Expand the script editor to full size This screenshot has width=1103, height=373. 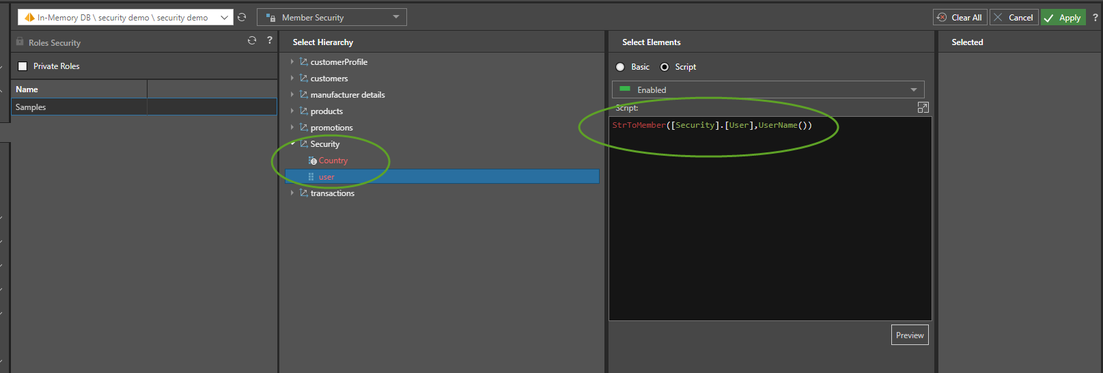tap(923, 107)
